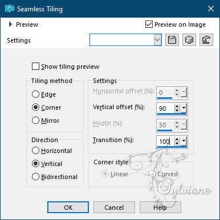Click the randomize parameters dice icon
220x220 pixels.
click(x=189, y=40)
